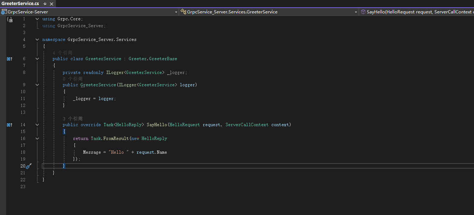
Task: Close the GreeterService.cs tab
Action: (52, 4)
